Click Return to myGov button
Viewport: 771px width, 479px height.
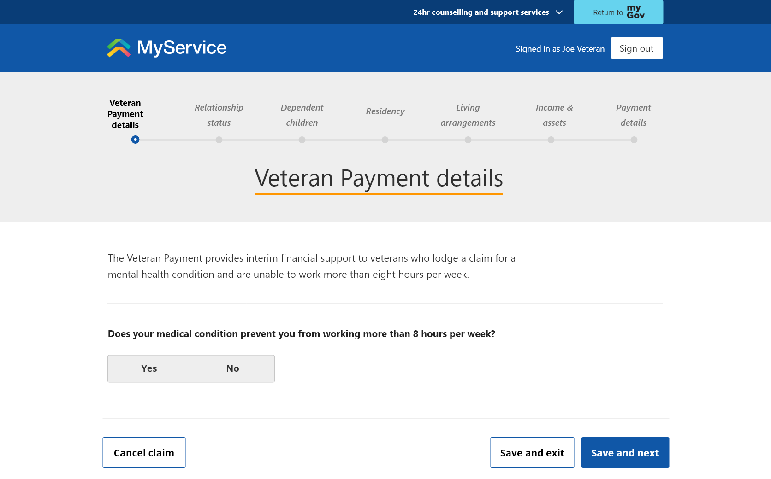pos(618,12)
